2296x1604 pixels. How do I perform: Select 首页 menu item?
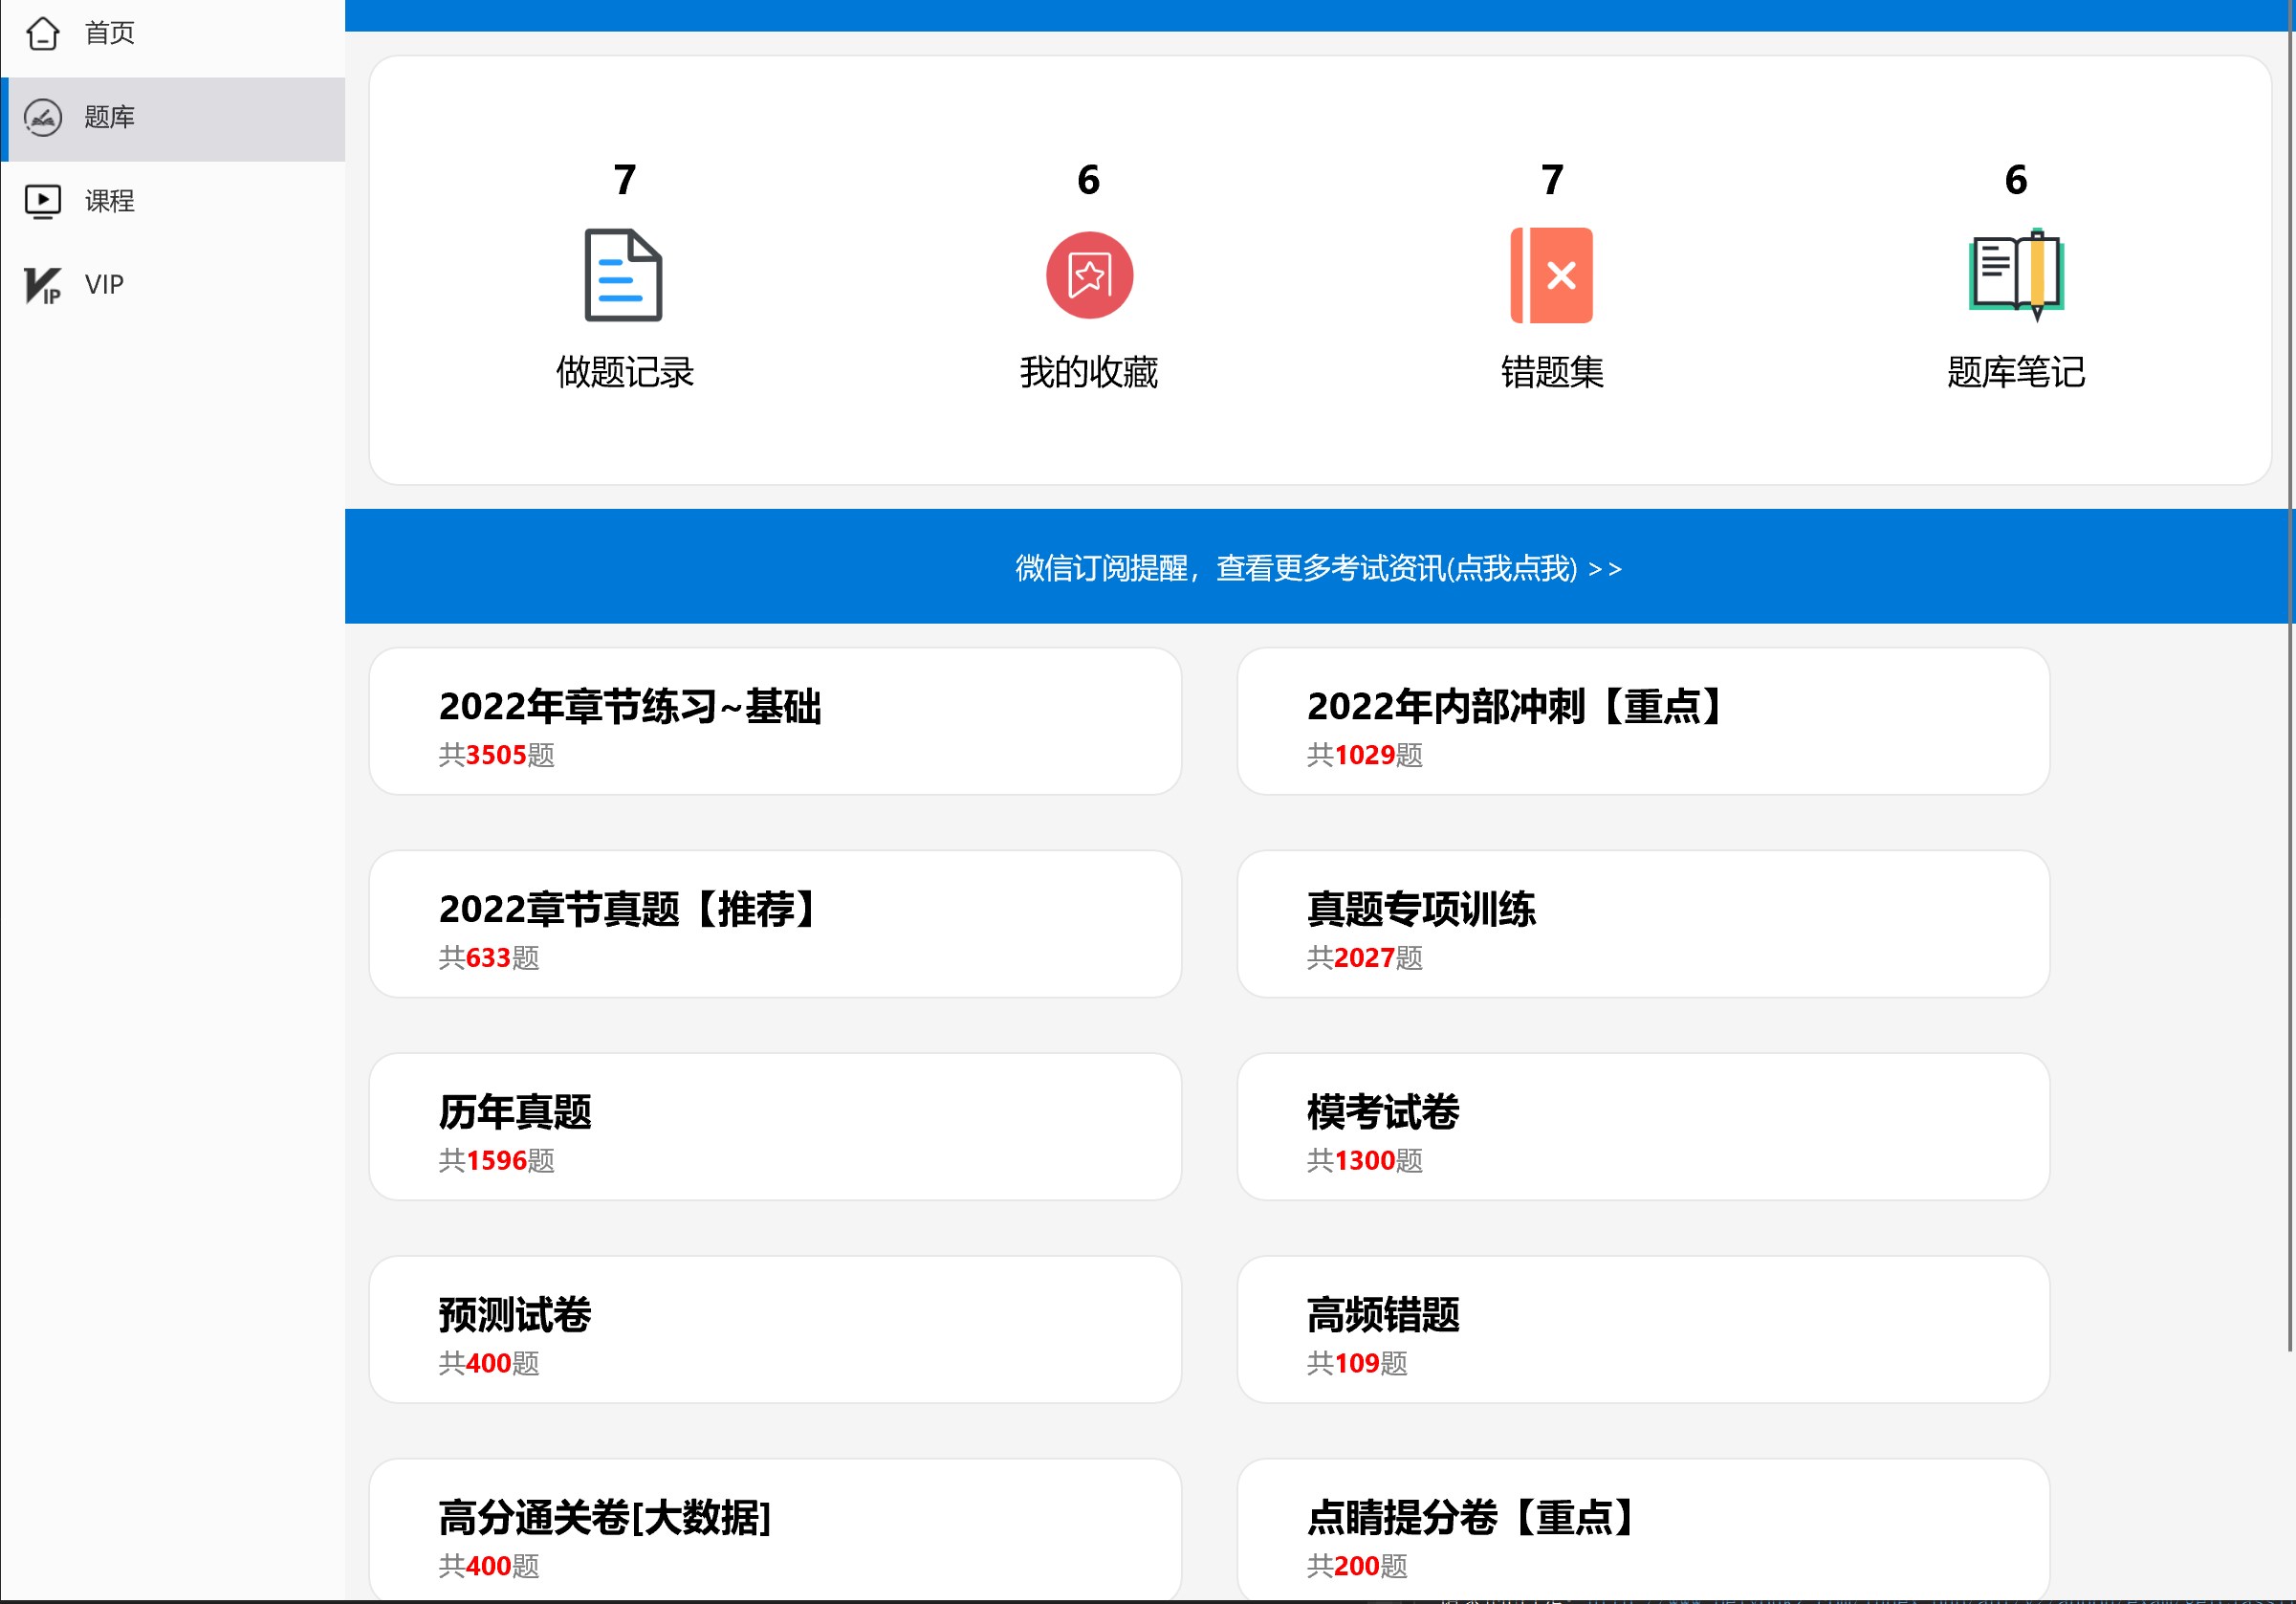110,33
